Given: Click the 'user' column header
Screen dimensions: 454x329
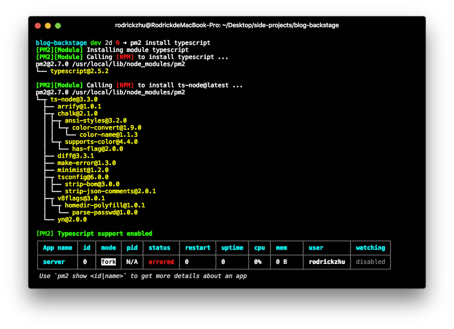Looking at the screenshot, I should tap(316, 248).
